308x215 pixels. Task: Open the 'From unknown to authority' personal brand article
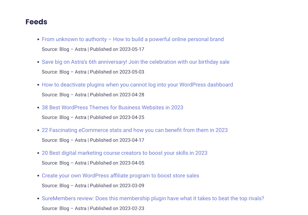[133, 39]
